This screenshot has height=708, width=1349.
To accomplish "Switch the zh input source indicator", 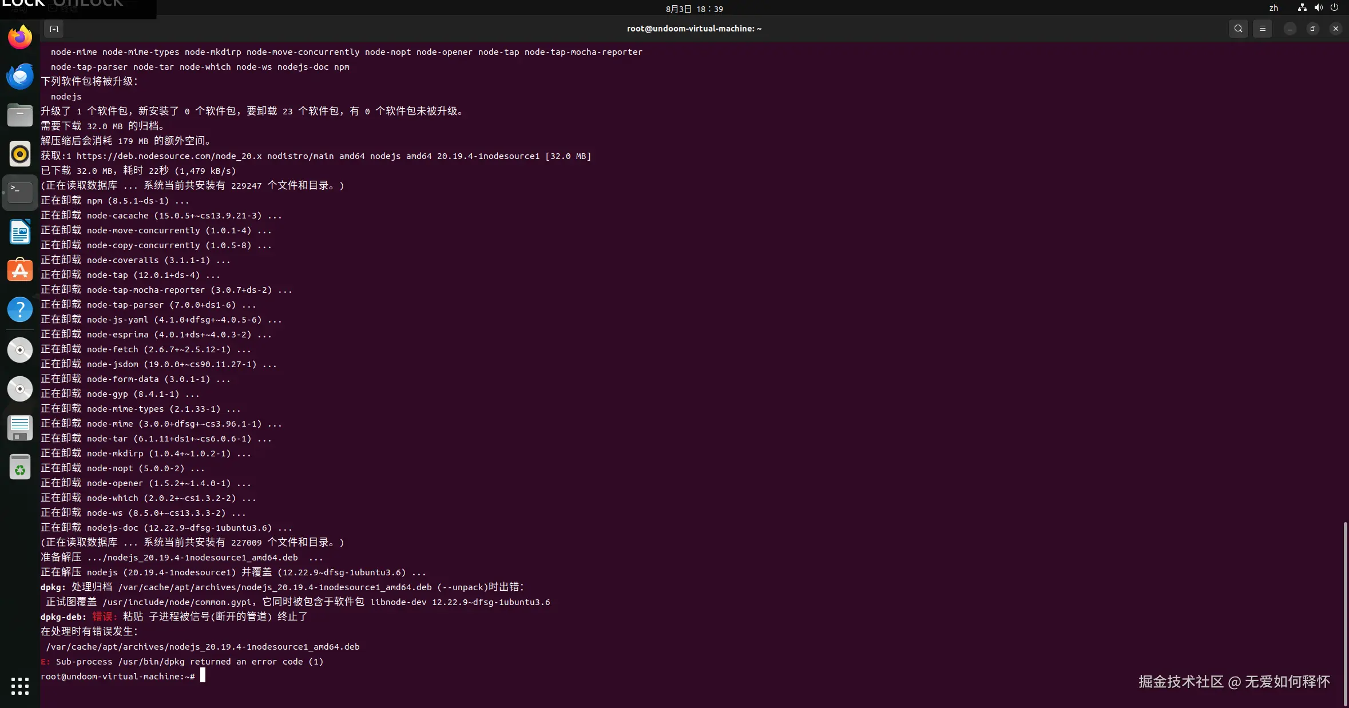I will (x=1273, y=8).
